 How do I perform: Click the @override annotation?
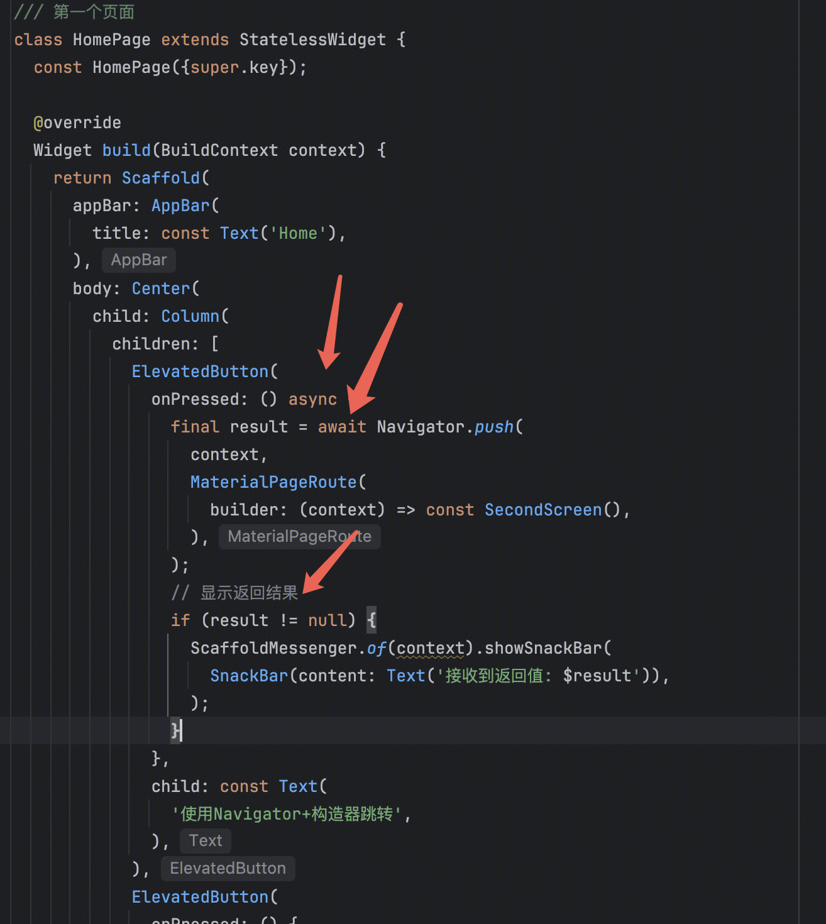[x=77, y=123]
